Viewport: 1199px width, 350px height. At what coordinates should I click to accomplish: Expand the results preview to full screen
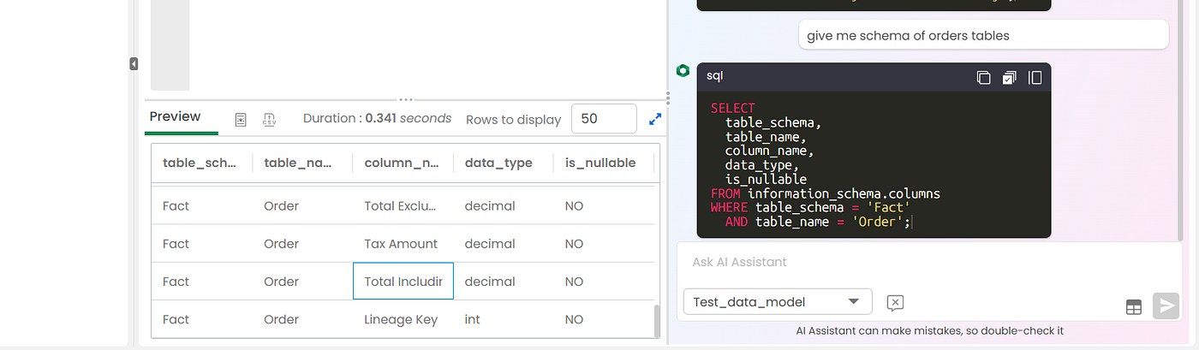point(655,120)
